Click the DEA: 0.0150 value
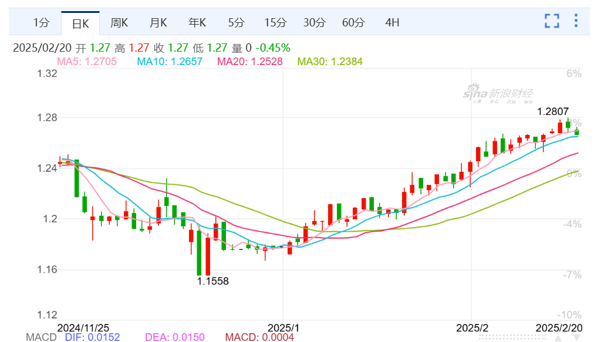 pos(175,337)
